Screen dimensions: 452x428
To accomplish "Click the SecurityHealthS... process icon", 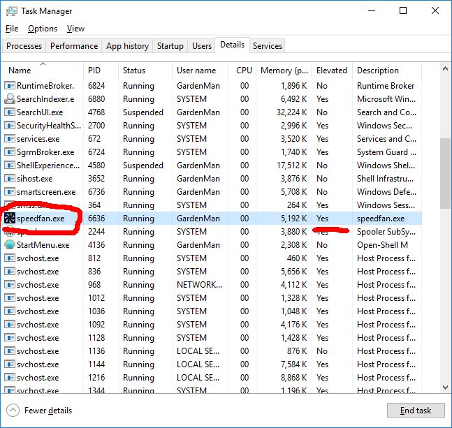I will tap(10, 125).
